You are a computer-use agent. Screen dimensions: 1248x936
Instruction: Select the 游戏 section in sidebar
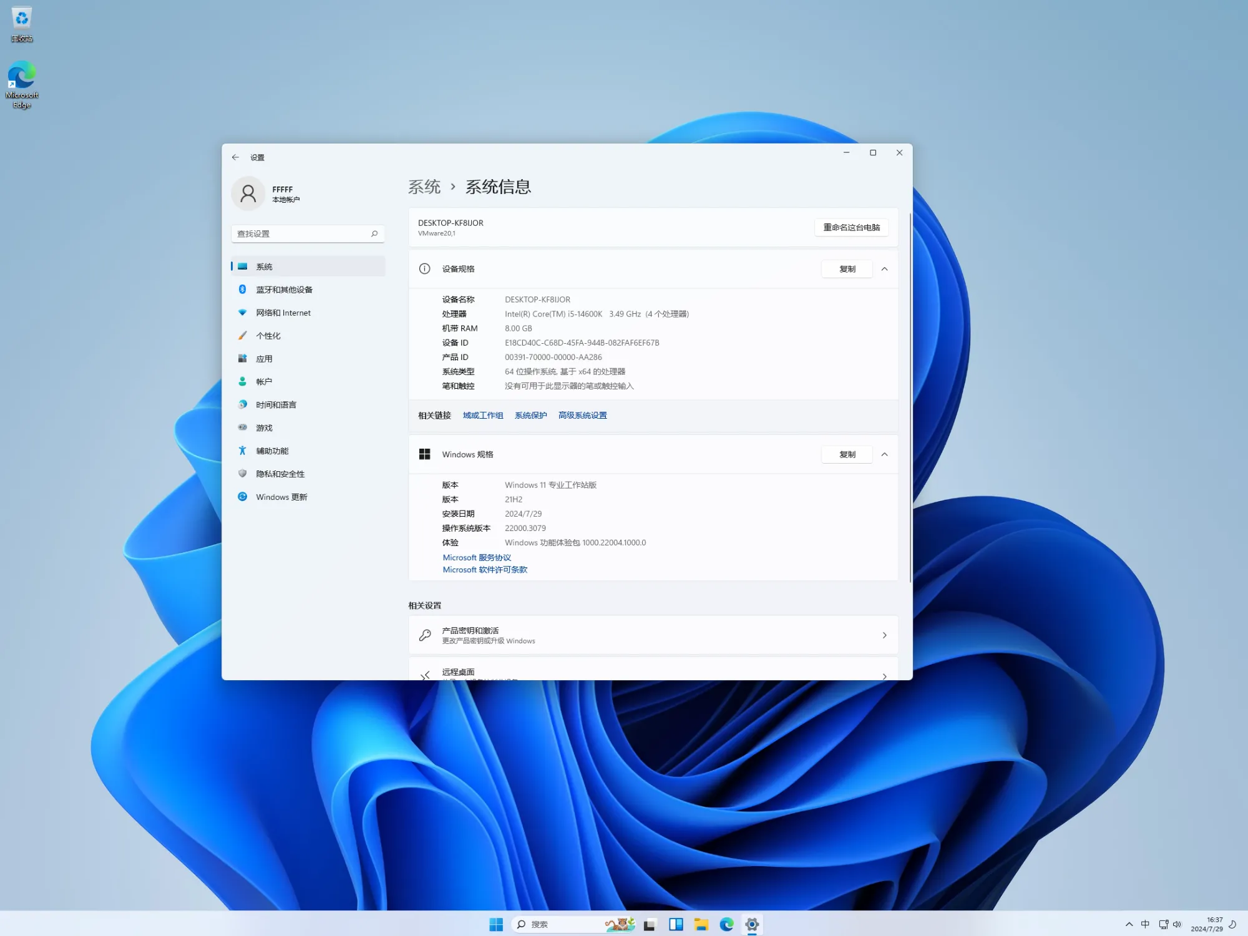[x=264, y=427]
